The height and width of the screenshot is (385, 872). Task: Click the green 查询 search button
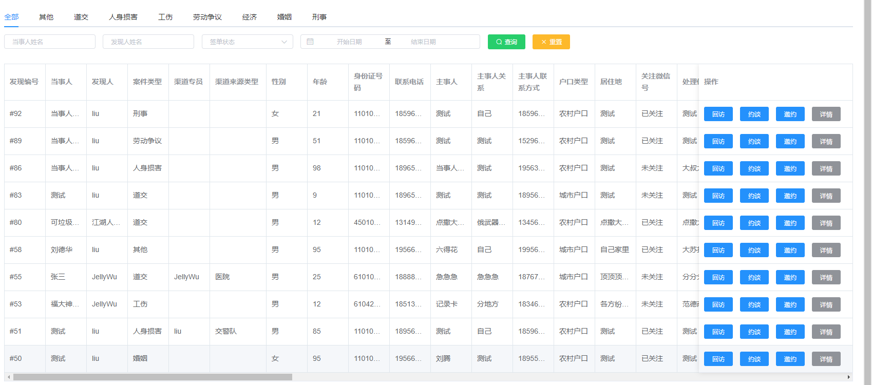506,42
